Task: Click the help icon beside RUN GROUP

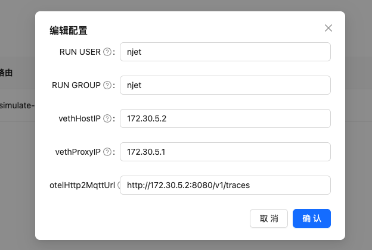Action: (x=107, y=85)
